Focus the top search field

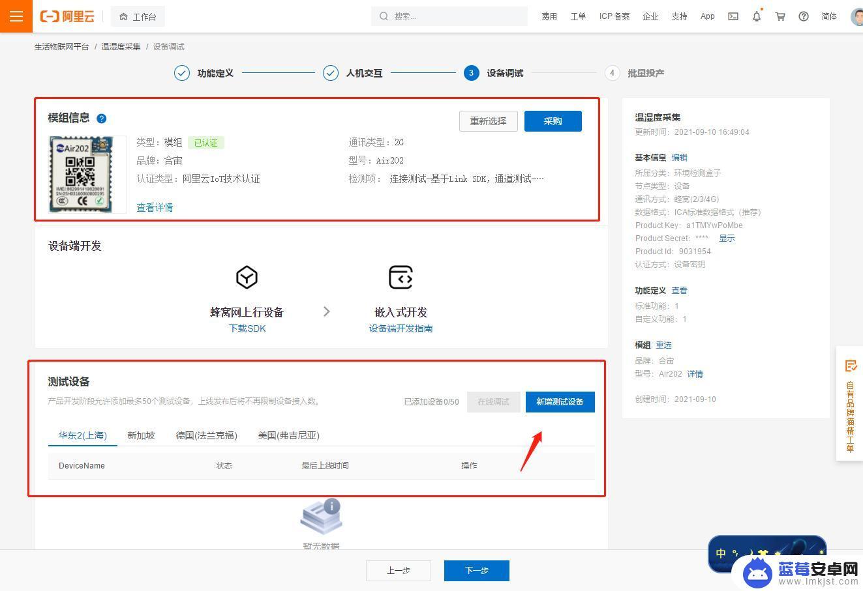pyautogui.click(x=449, y=16)
